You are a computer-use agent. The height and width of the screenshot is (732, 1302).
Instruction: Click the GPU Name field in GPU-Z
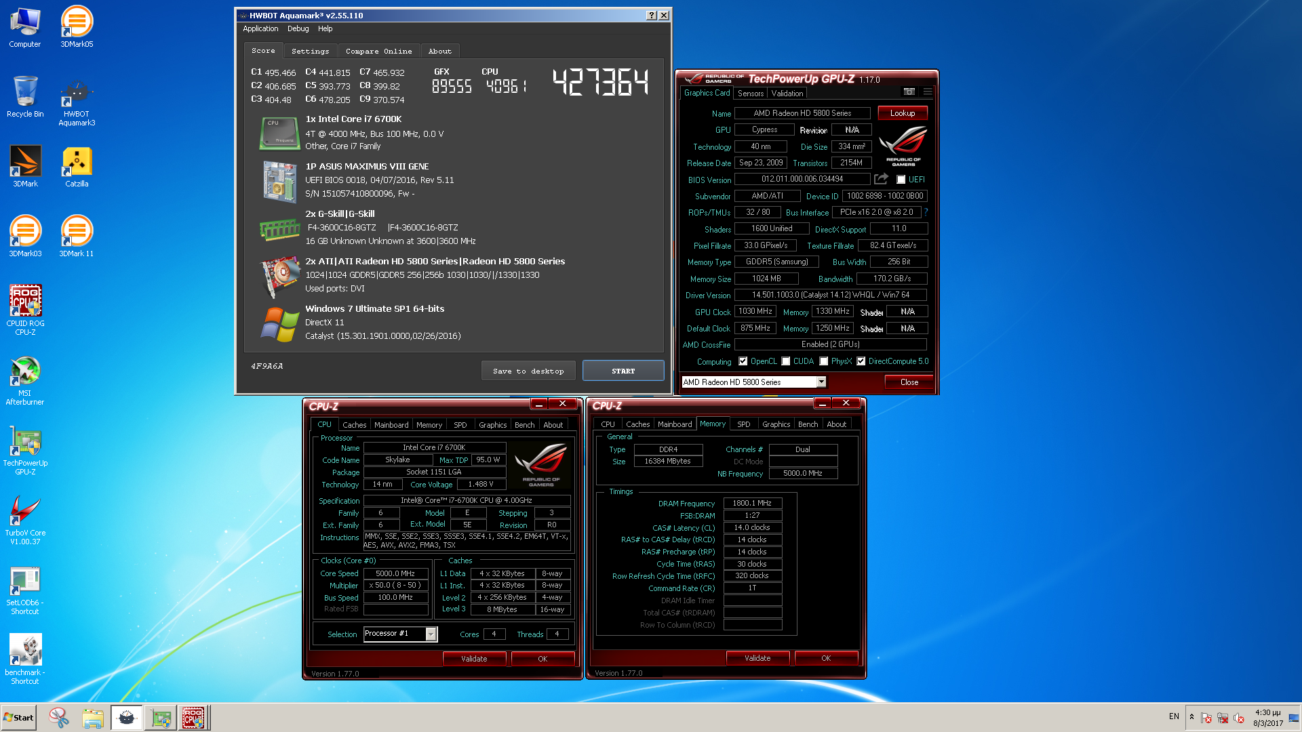pos(802,113)
